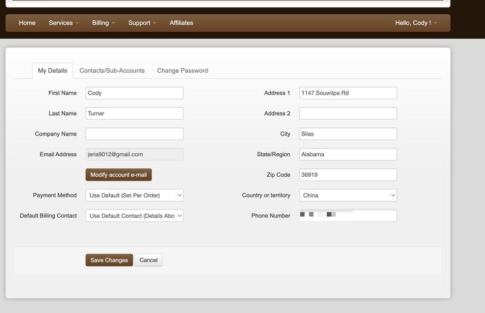This screenshot has width=485, height=313.
Task: Open the Support menu
Action: (142, 23)
